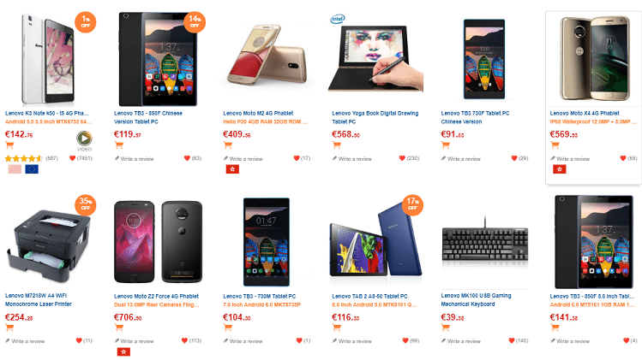
Task: Write a review for Lenovo TB3-850F Chinese
Action: click(x=134, y=158)
